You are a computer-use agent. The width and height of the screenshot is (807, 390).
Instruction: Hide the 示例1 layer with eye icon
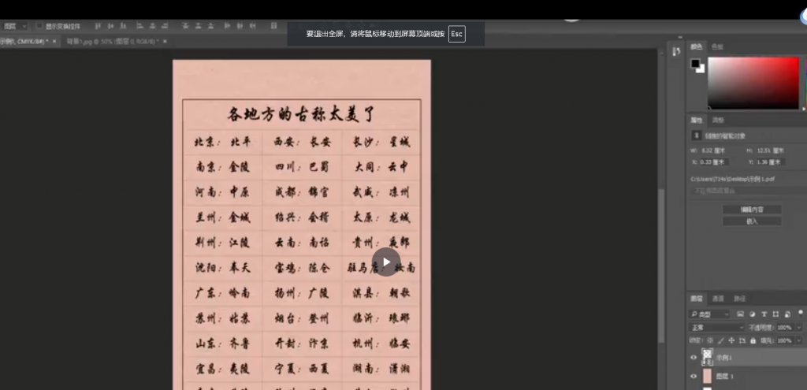[x=694, y=357]
